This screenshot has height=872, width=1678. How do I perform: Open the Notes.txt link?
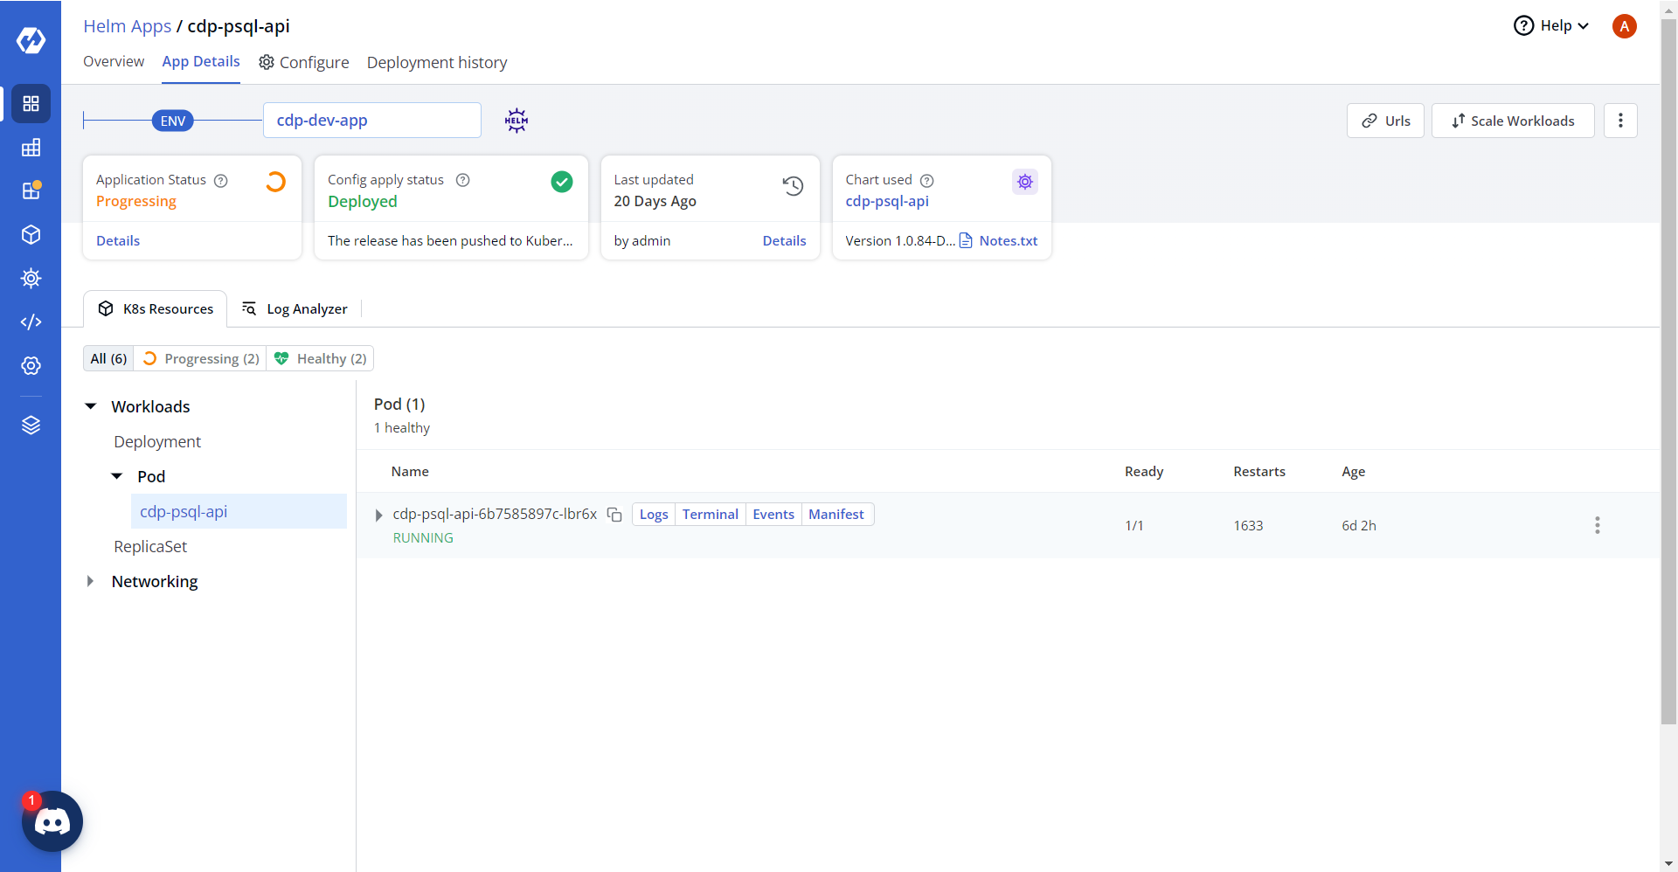tap(1008, 241)
